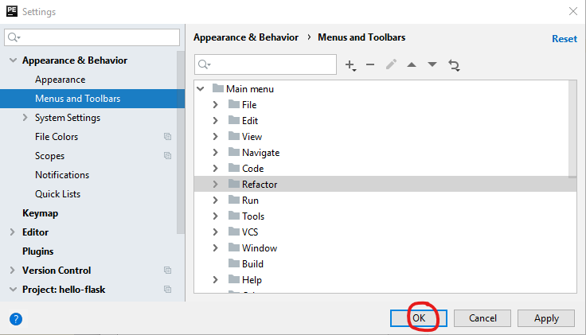Screen dimensions: 586x335
Task: Expand the Tools menu node
Action: click(215, 216)
